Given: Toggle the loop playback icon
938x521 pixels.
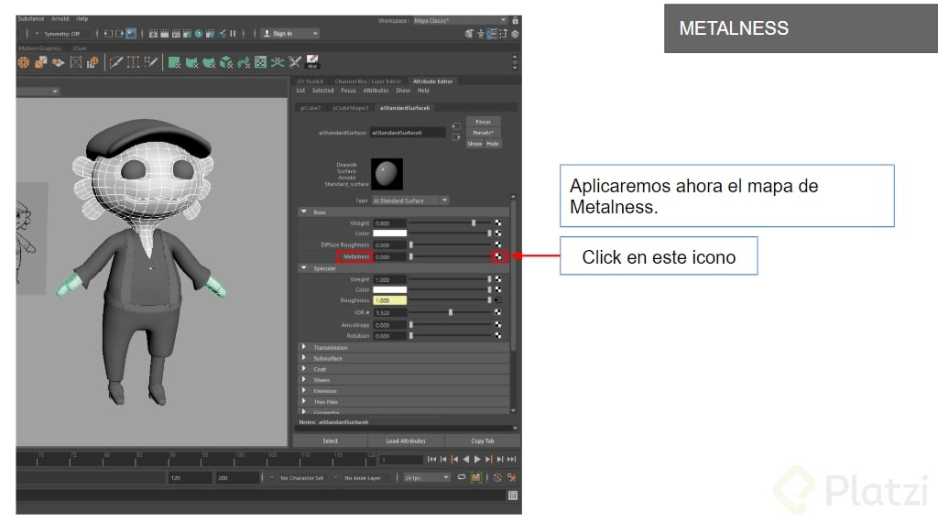Looking at the screenshot, I should coord(462,477).
